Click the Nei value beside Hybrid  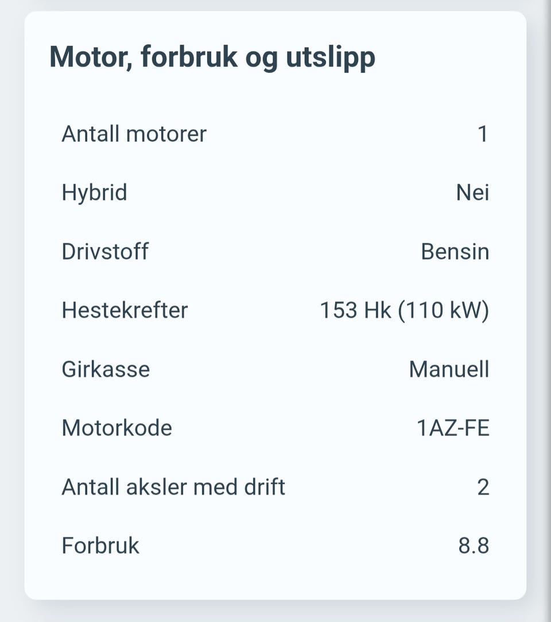click(x=472, y=193)
